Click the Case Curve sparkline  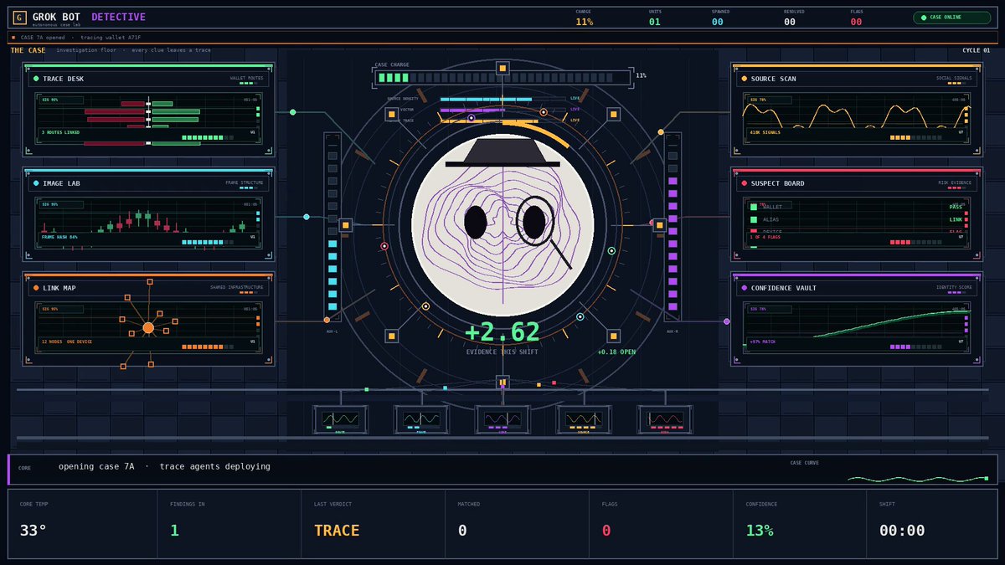click(918, 478)
